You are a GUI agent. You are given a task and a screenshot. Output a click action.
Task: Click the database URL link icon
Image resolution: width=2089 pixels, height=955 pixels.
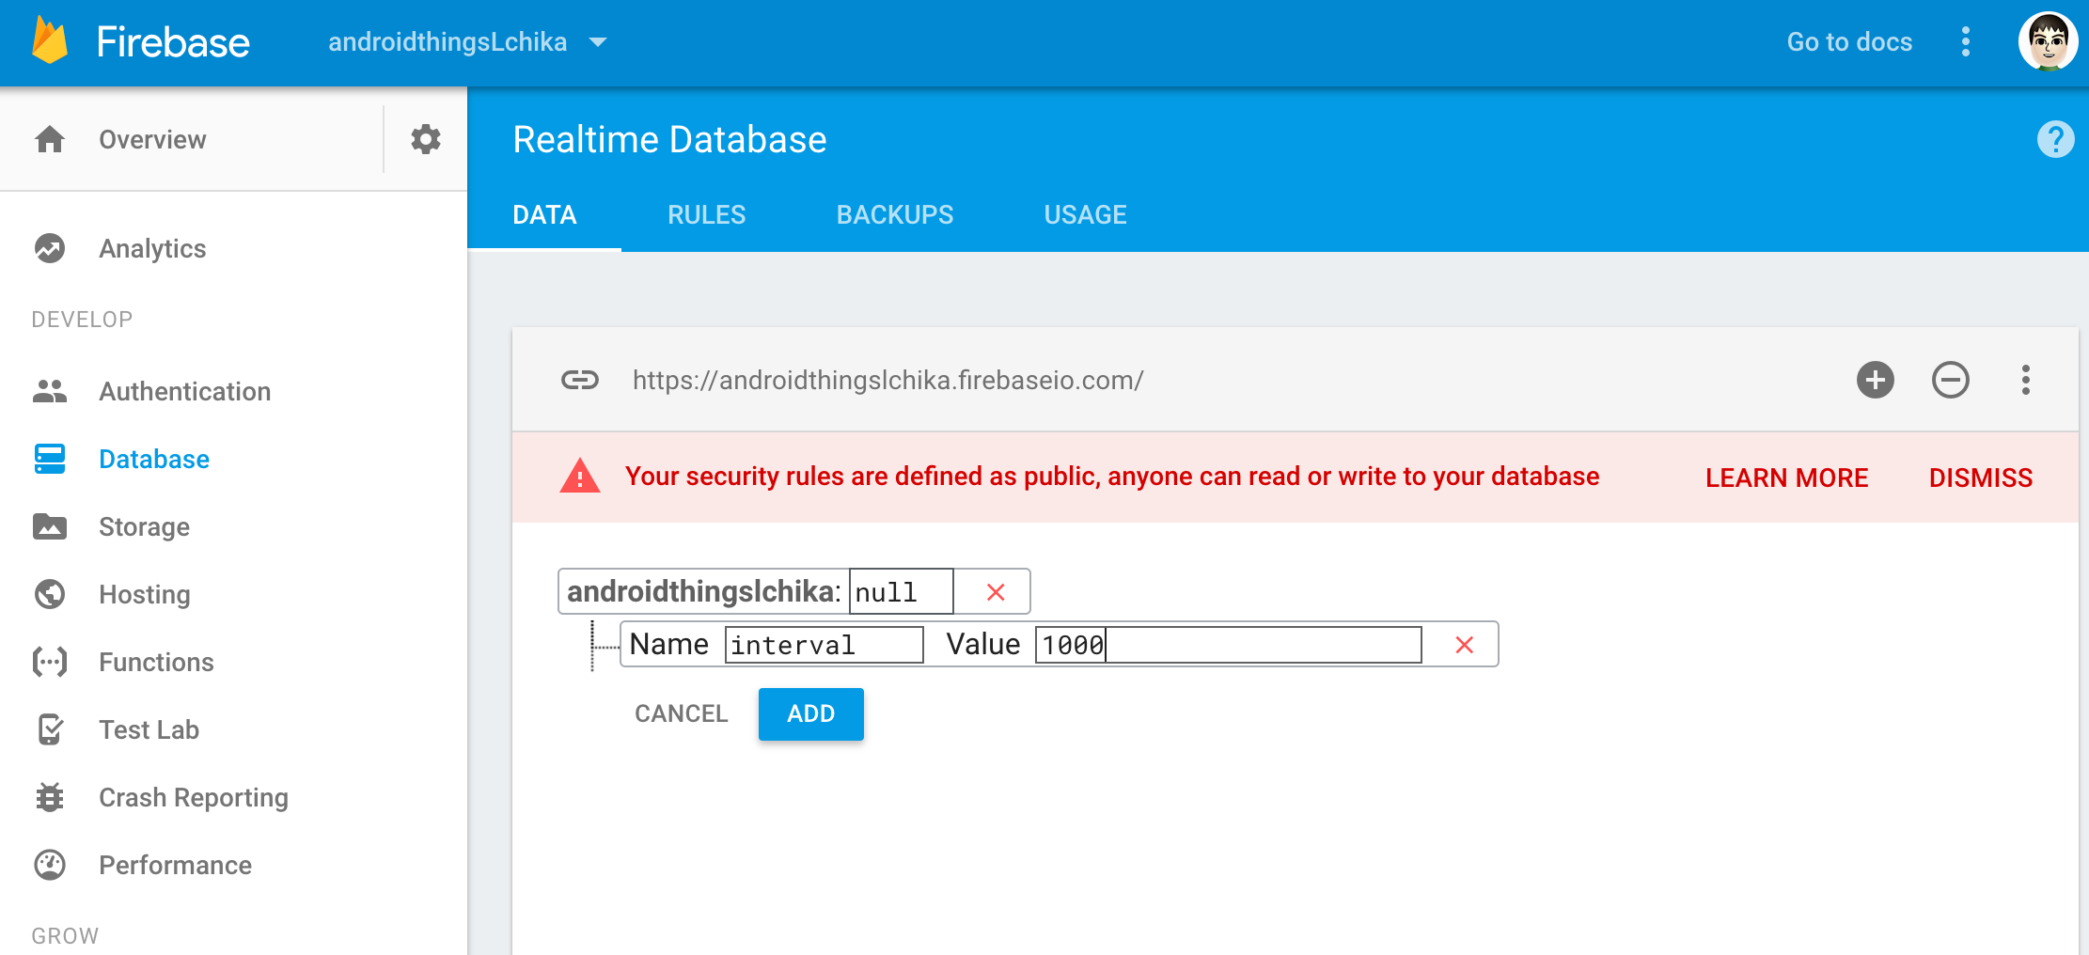[580, 380]
